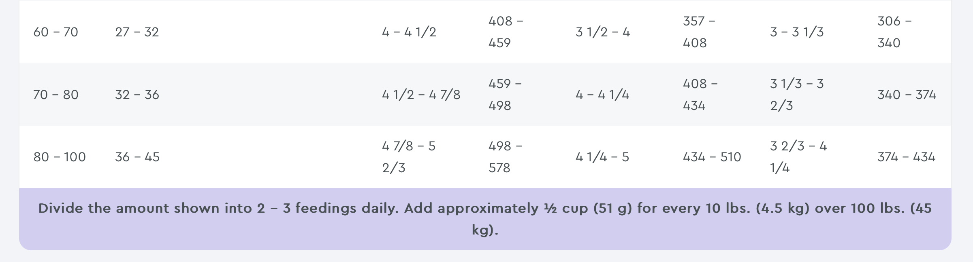
Task: Click the "4 – 4 1/4" cups cell
Action: 602,95
